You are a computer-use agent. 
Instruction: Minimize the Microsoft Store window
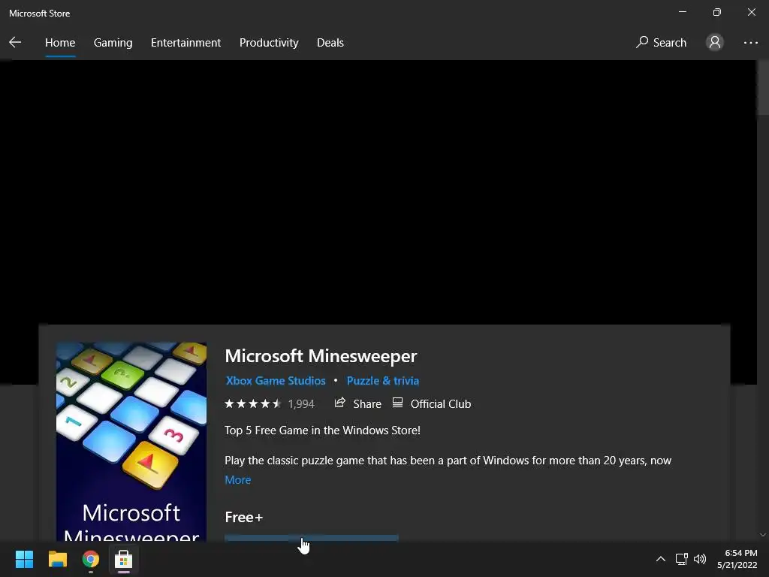(x=683, y=12)
